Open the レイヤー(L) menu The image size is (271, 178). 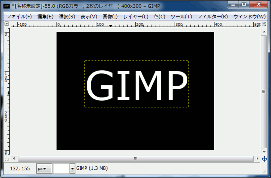tap(136, 17)
